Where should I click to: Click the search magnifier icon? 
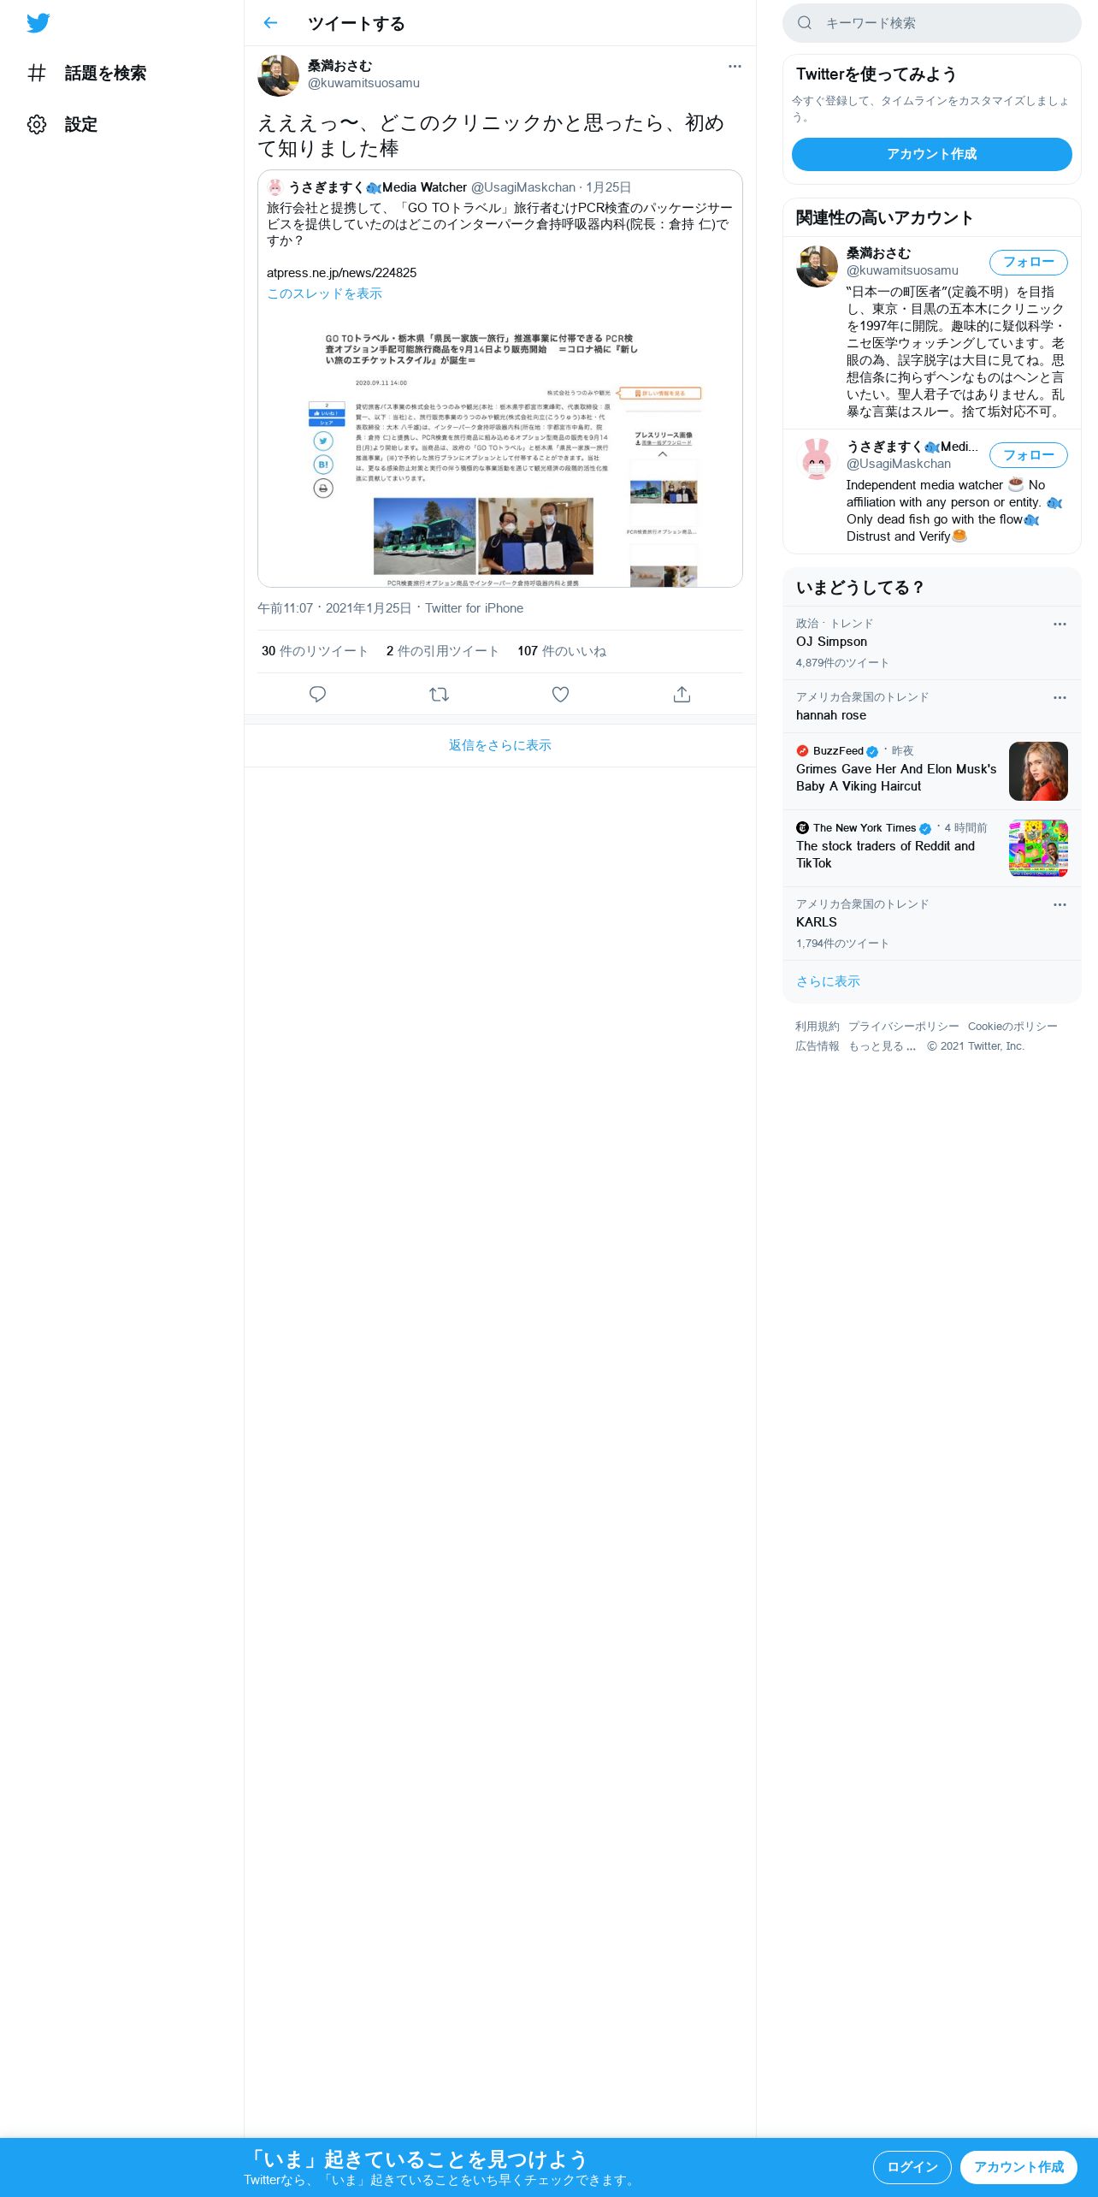coord(805,23)
